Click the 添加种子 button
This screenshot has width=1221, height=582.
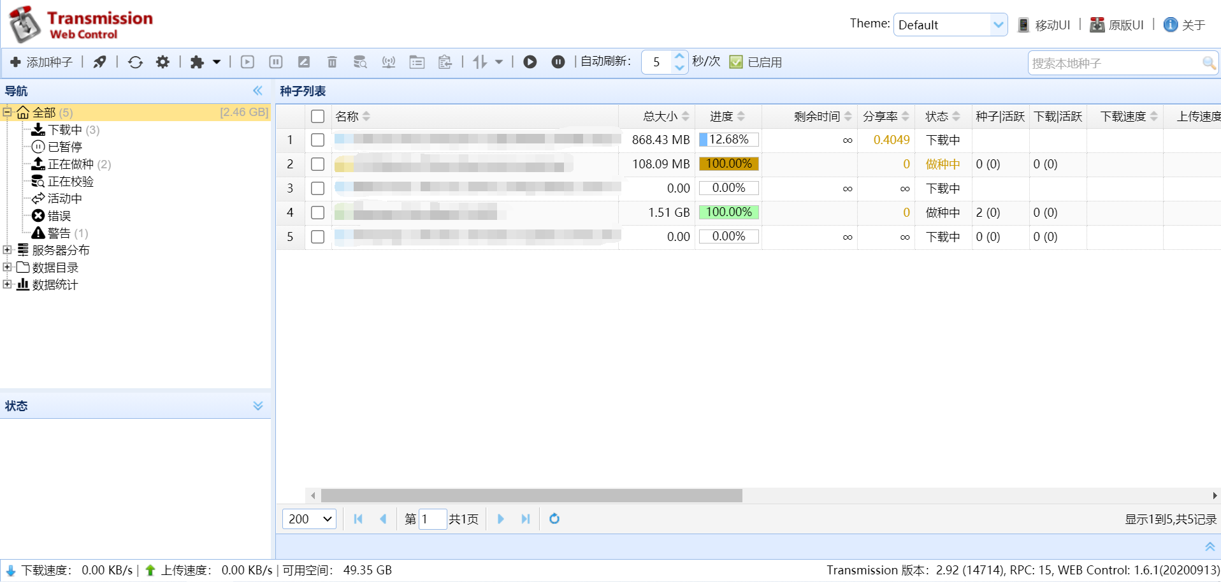tap(41, 62)
